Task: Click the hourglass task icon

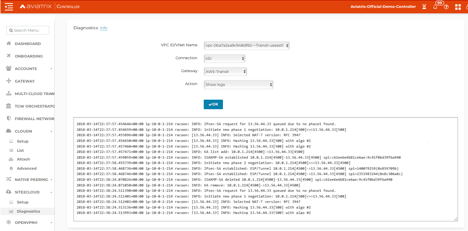Action: (x=424, y=7)
